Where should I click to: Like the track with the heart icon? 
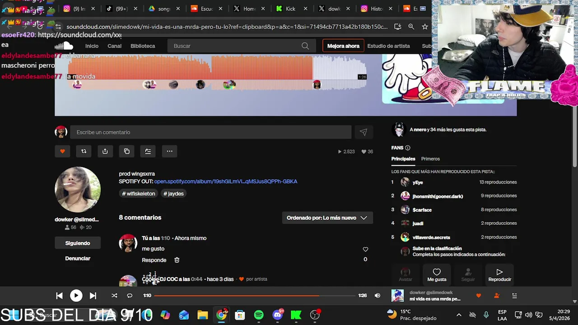62,151
